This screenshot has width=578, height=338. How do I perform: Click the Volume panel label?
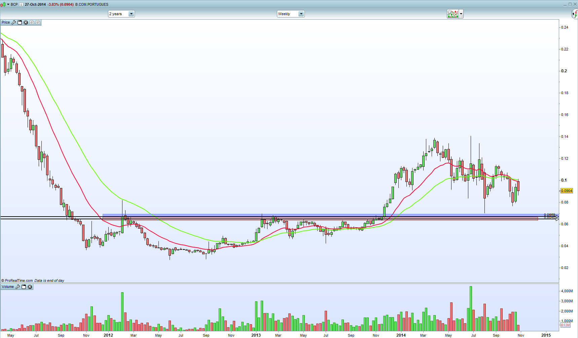click(8, 287)
